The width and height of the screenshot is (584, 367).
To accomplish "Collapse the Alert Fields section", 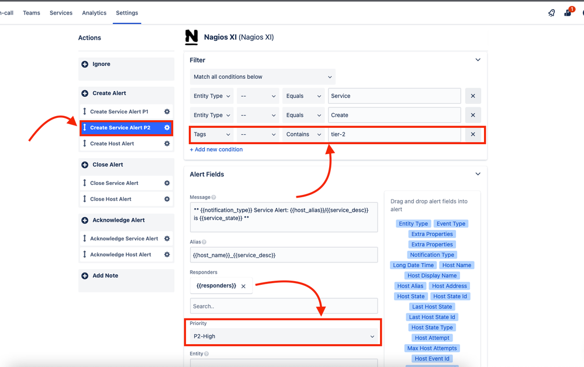I will coord(478,174).
